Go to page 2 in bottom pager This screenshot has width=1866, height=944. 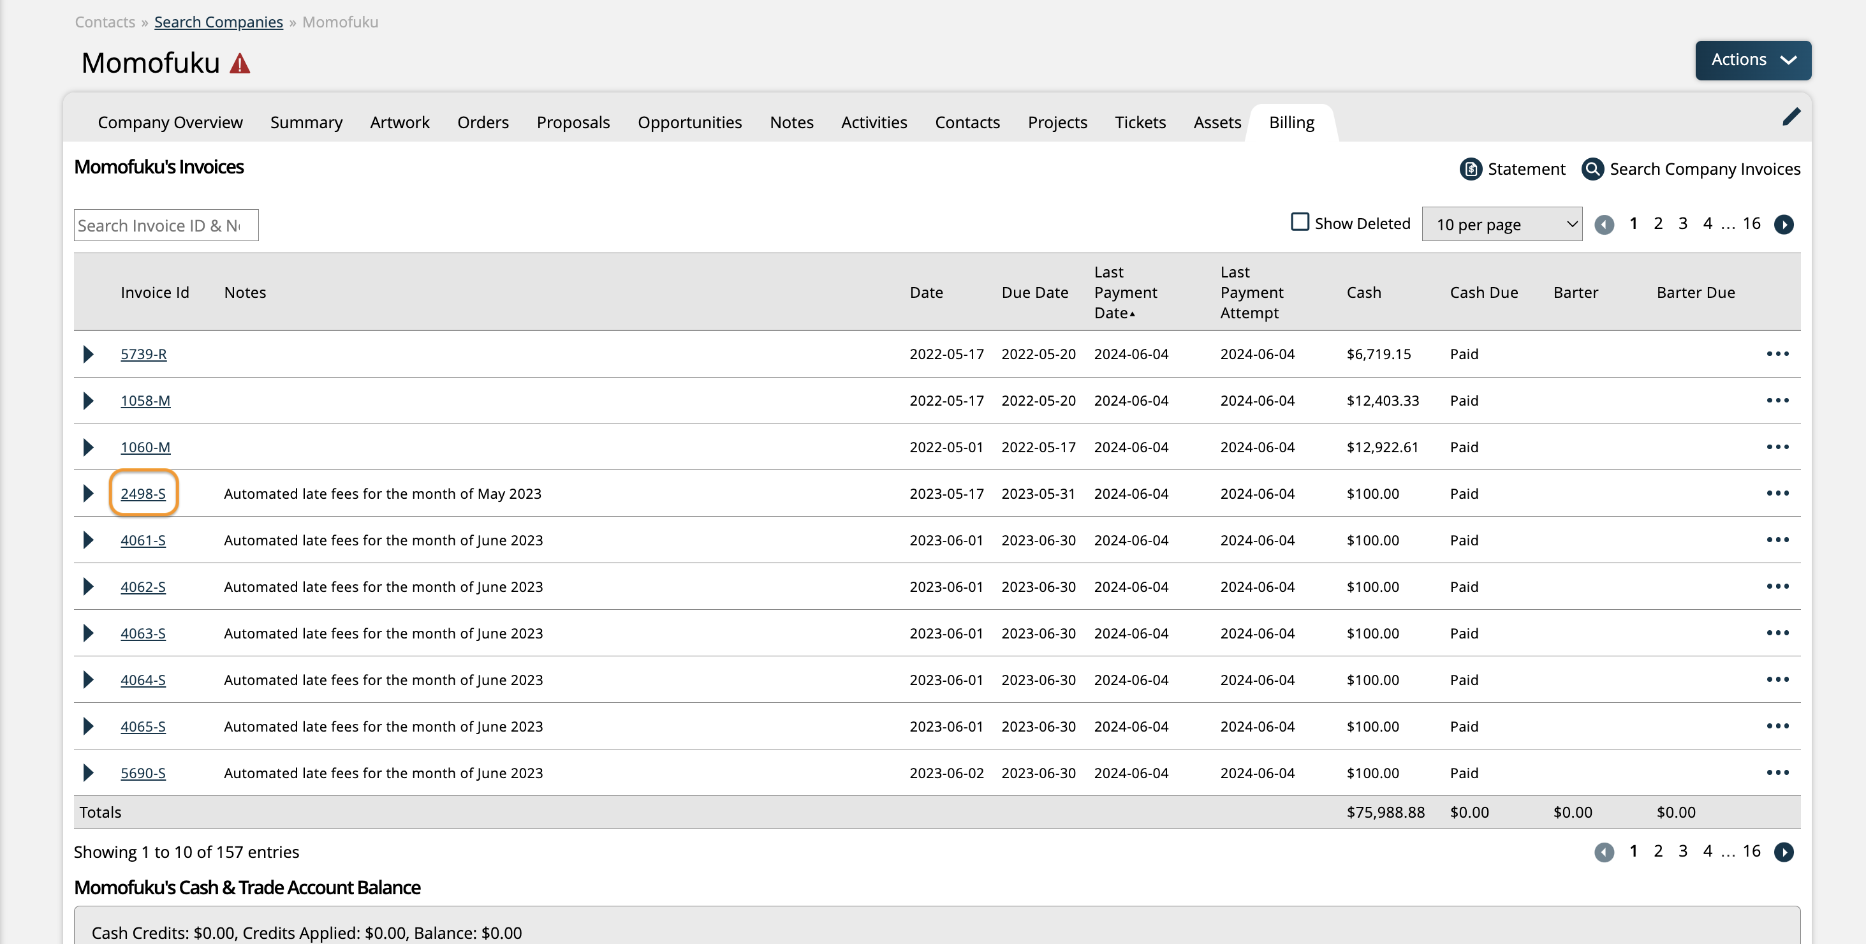coord(1658,850)
